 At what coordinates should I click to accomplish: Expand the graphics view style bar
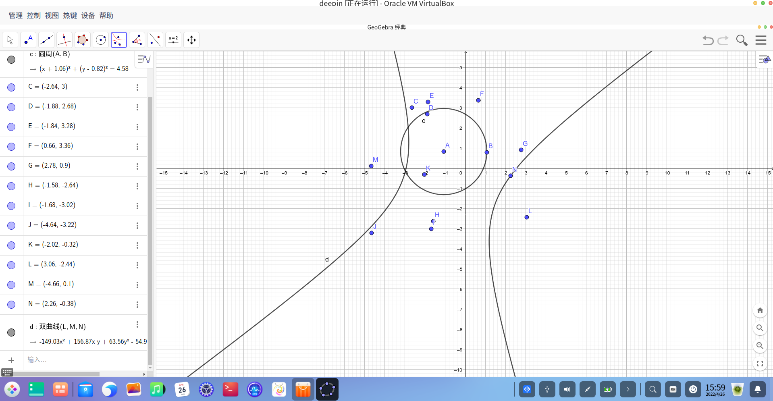(765, 60)
